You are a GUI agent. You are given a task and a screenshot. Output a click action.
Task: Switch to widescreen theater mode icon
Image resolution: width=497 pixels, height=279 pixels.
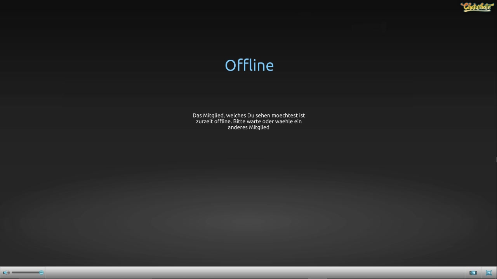tap(473, 273)
